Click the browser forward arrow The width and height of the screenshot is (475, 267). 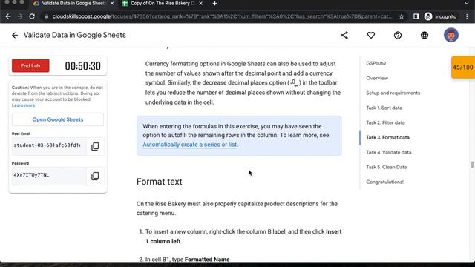[x=20, y=16]
